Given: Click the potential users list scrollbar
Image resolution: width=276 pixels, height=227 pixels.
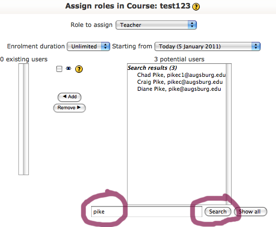Looking at the screenshot, I should 229,134.
